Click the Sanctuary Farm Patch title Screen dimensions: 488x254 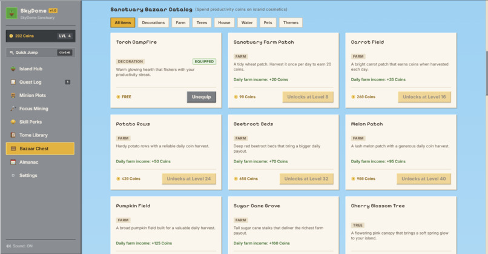click(x=263, y=42)
